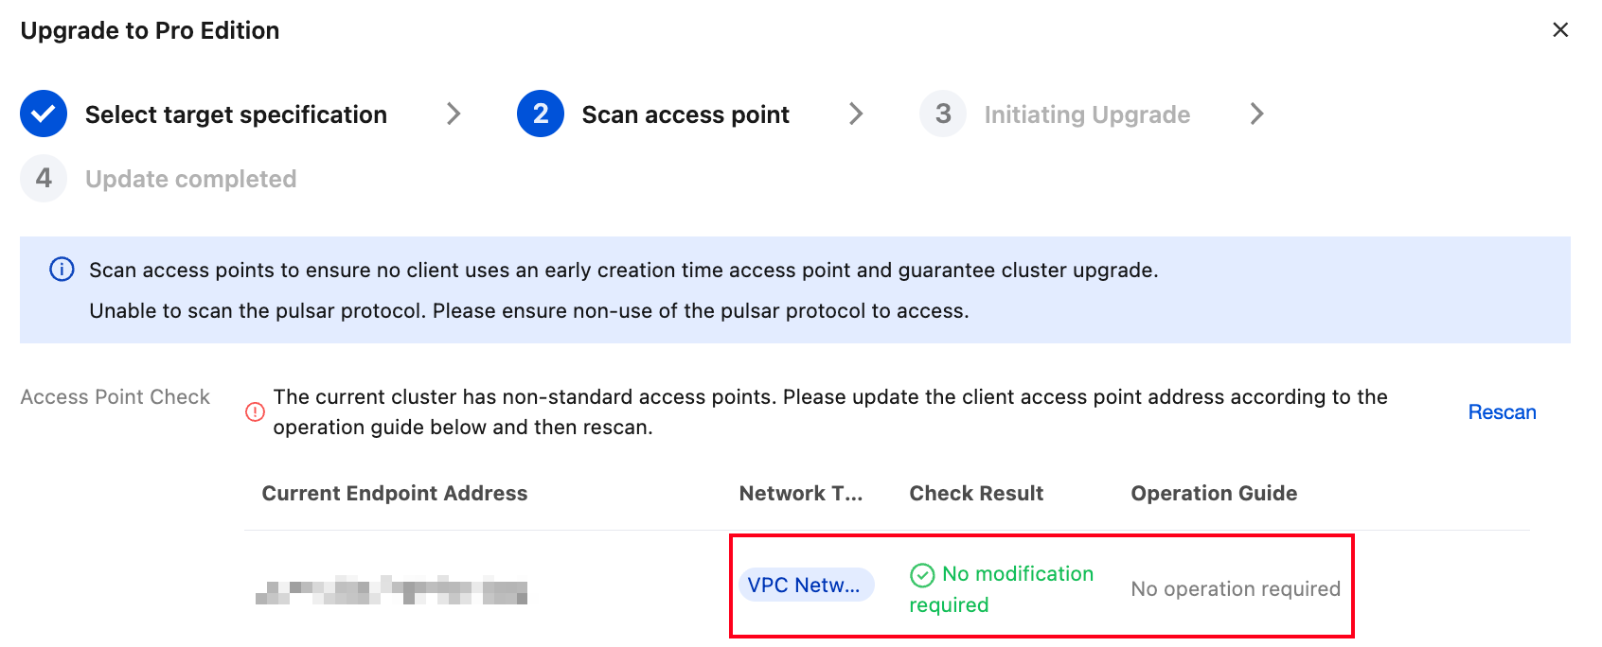Close the Upgrade to Pro Edition dialog
Image resolution: width=1602 pixels, height=647 pixels.
click(x=1560, y=30)
